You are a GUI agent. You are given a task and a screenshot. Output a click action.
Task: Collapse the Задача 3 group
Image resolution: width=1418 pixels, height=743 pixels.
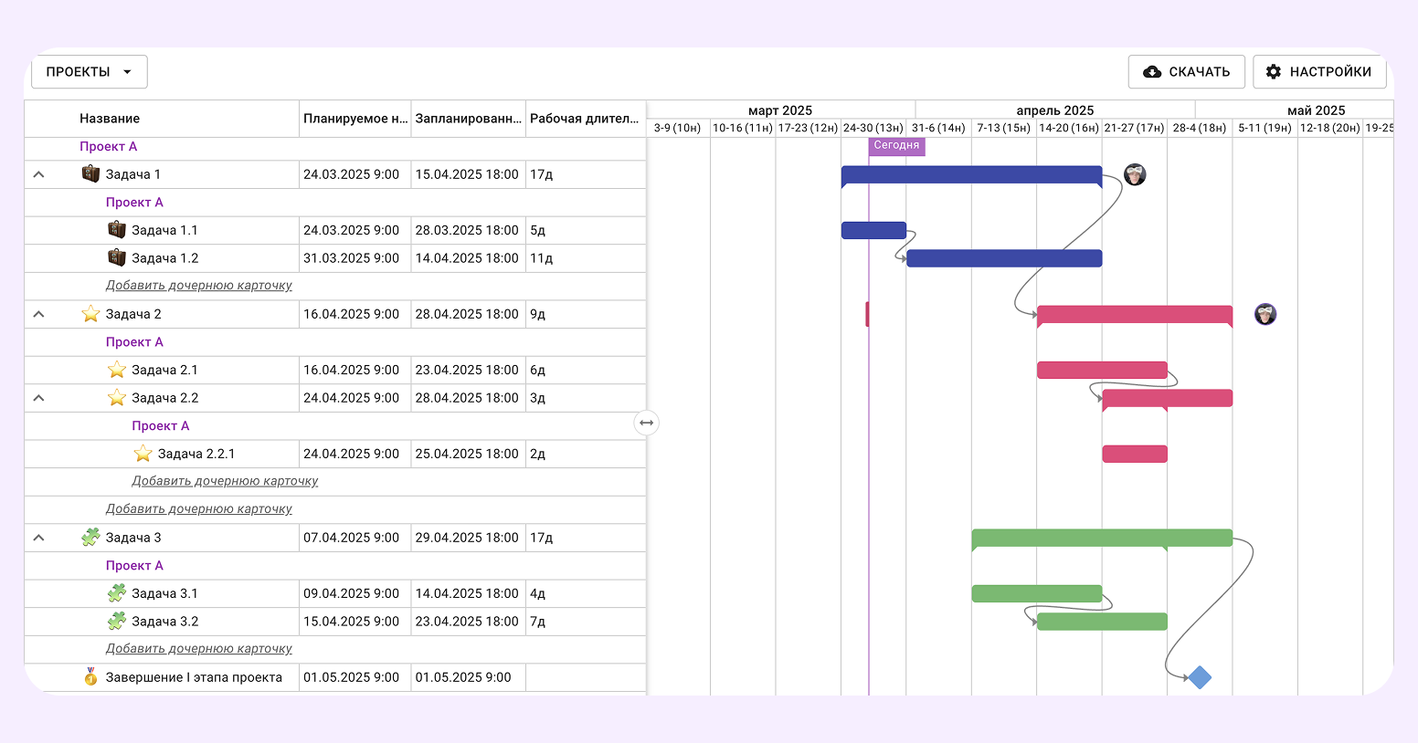(x=38, y=538)
